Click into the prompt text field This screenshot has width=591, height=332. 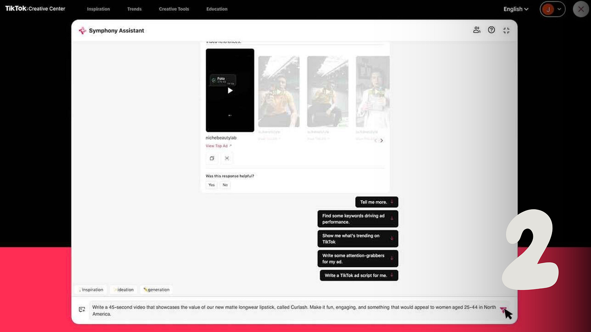[294, 311]
